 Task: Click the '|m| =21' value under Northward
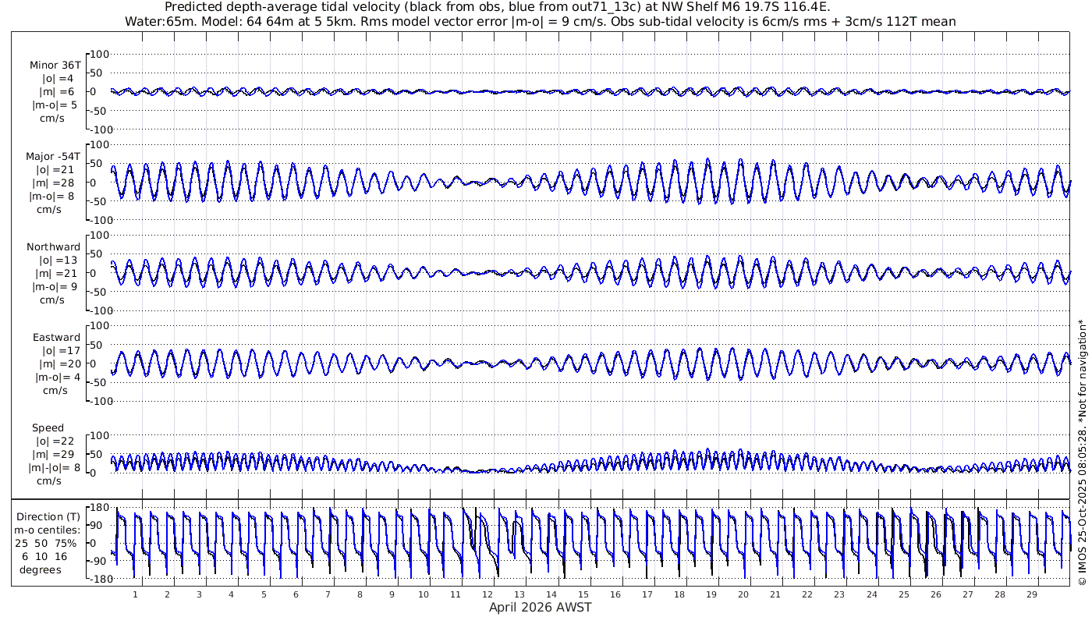(53, 273)
